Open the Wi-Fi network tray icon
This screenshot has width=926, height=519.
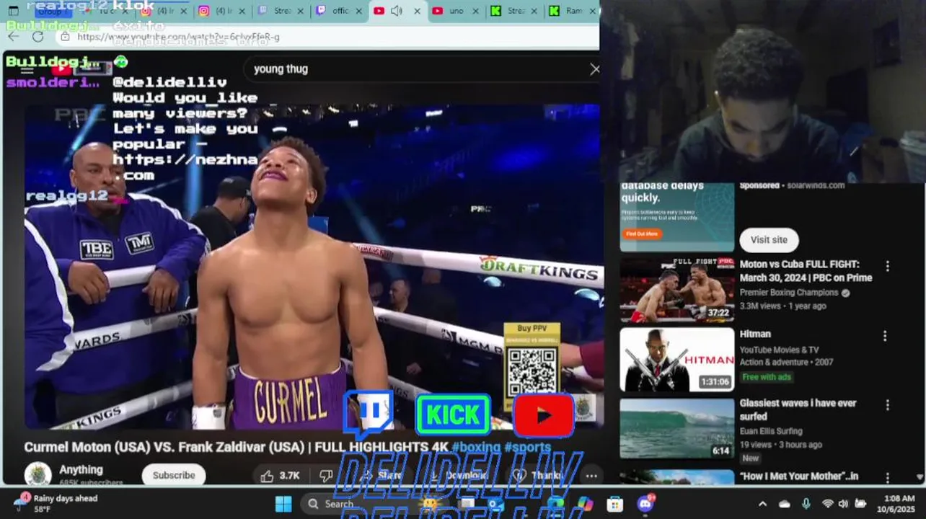point(827,504)
